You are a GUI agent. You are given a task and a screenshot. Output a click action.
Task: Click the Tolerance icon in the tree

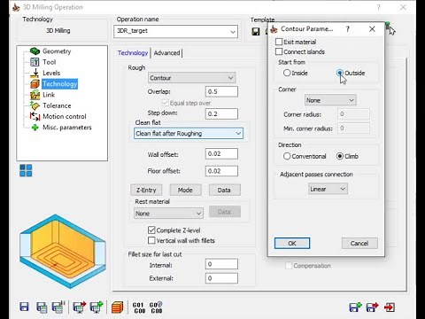35,105
